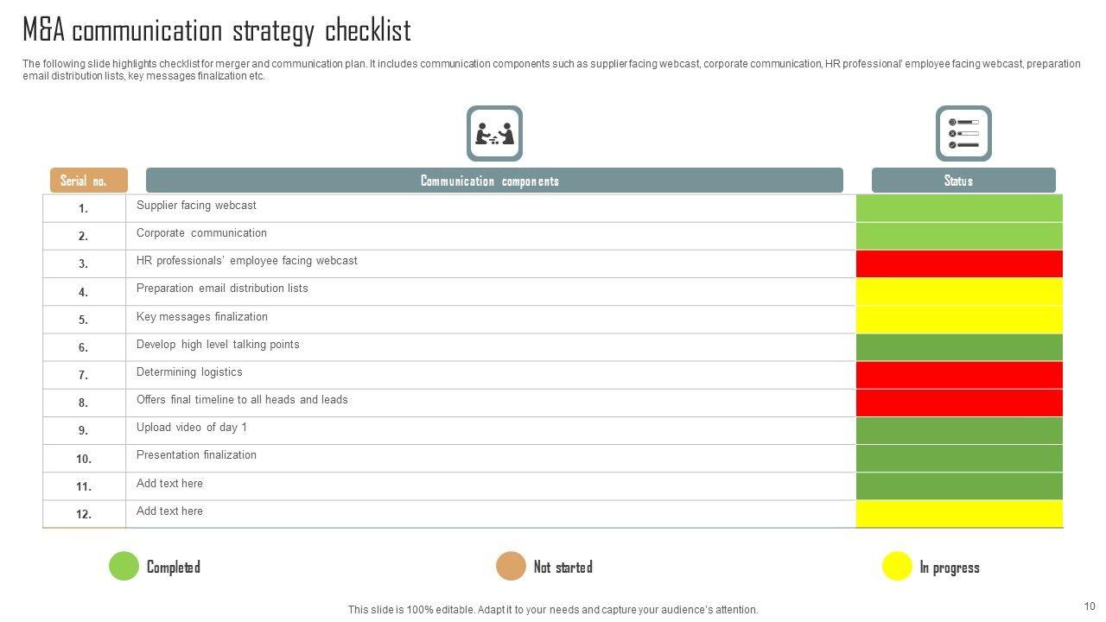Select the yellow In progress legend circle

click(x=897, y=566)
